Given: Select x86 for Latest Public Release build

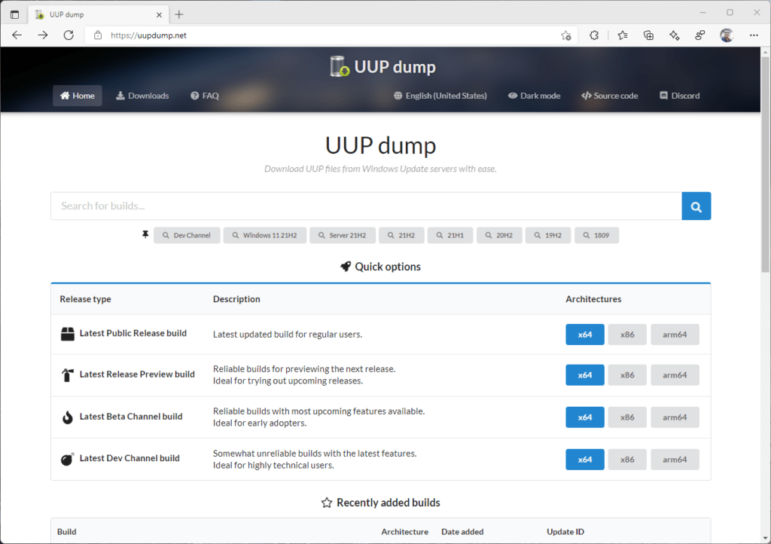Looking at the screenshot, I should 627,335.
